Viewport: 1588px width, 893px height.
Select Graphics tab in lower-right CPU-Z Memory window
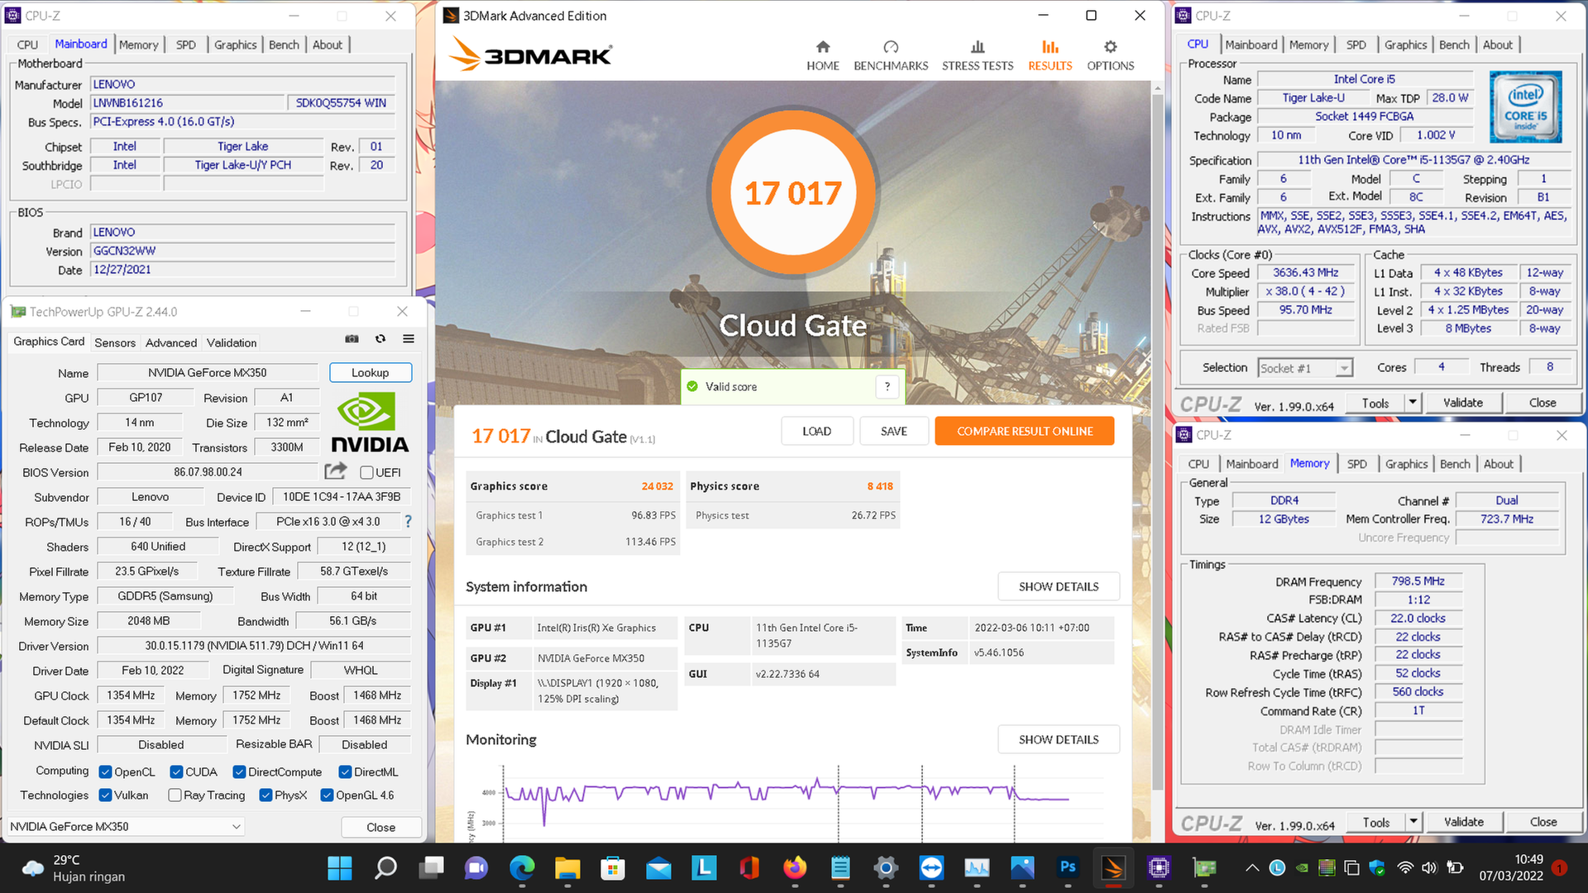[x=1406, y=464]
